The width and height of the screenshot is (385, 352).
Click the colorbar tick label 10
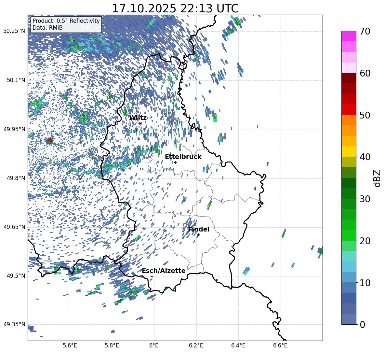pyautogui.click(x=365, y=283)
